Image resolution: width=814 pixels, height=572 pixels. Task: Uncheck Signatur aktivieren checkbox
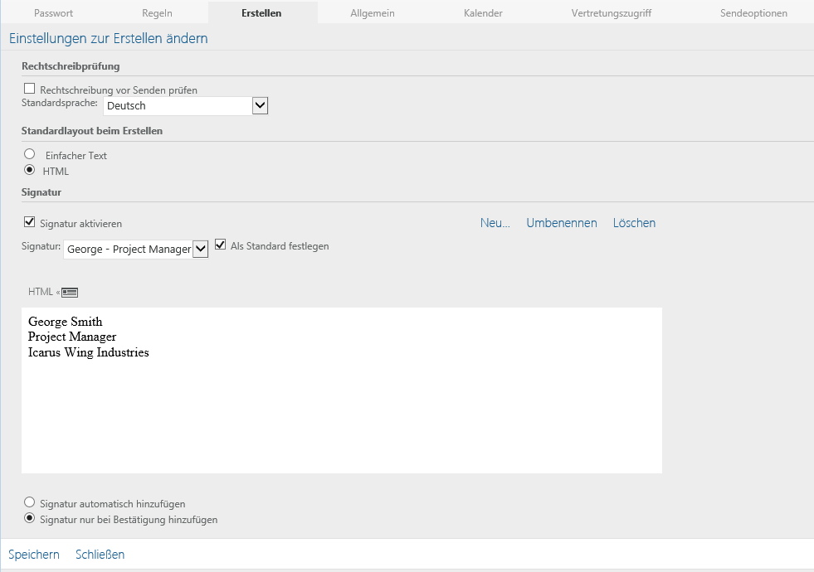[x=30, y=222]
